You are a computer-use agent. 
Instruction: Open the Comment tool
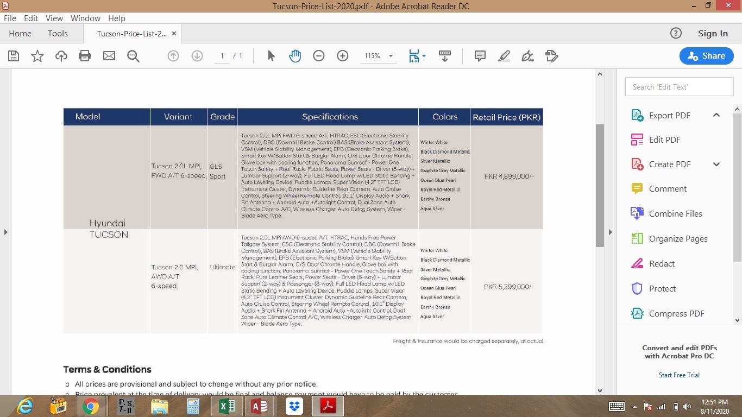[668, 189]
